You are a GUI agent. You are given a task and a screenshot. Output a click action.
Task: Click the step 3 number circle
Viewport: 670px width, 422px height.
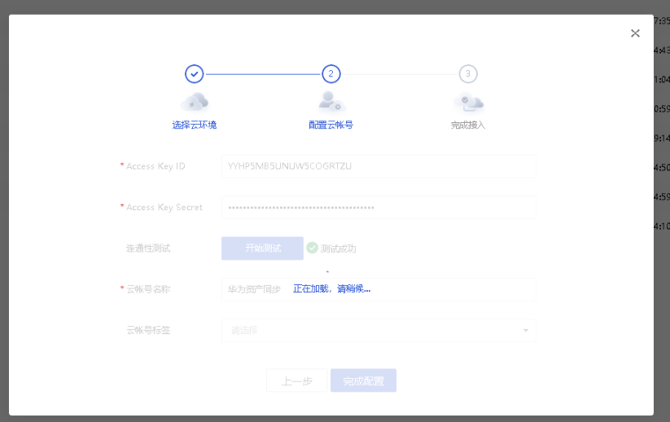point(467,74)
